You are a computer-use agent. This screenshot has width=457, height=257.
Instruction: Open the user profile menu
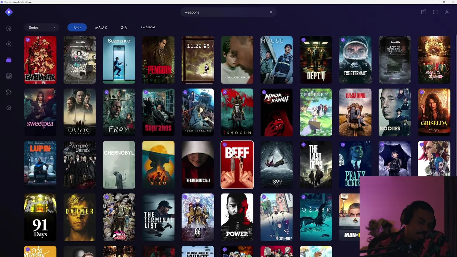(x=447, y=12)
